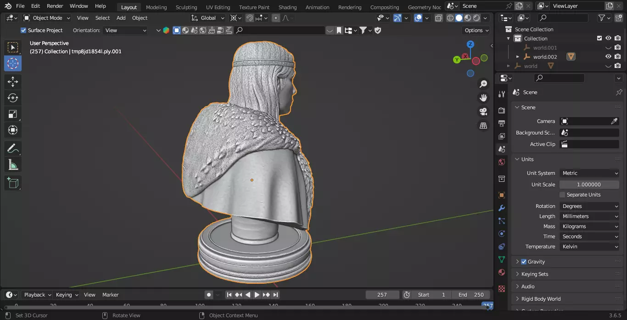Open the Playback popover
The image size is (627, 320).
tap(37, 295)
